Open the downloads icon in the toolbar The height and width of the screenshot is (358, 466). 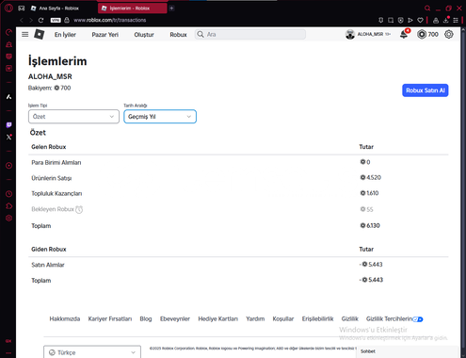tap(446, 20)
